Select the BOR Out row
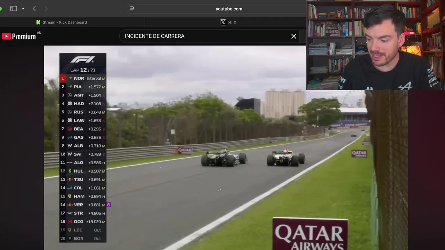 (x=83, y=239)
